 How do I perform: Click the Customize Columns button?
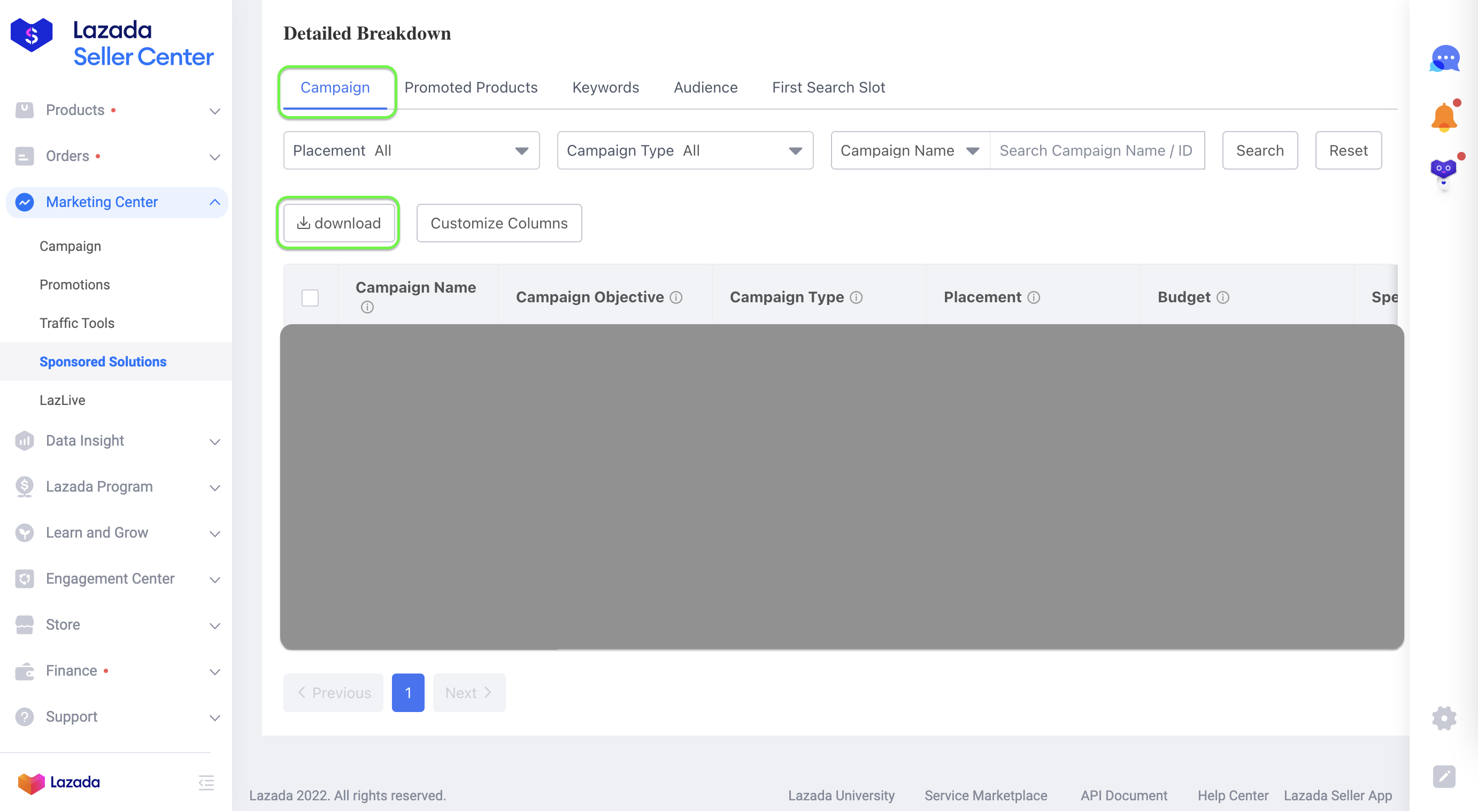498,223
